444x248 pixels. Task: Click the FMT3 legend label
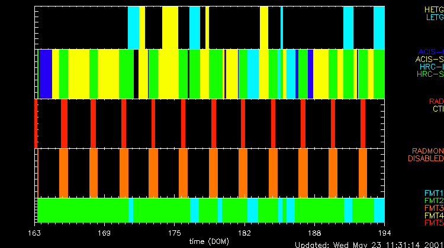point(434,208)
